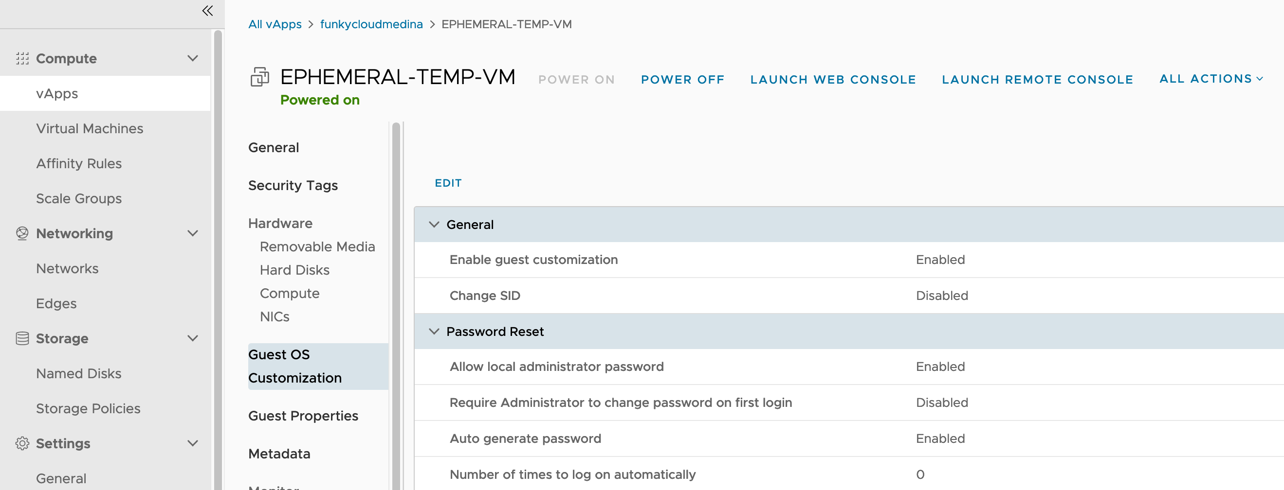
Task: Click the Storage database icon
Action: click(22, 339)
